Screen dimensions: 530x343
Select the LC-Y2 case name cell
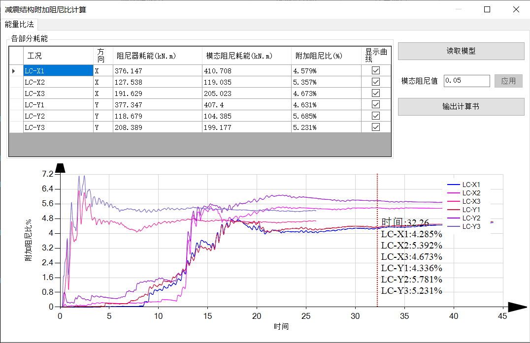(x=58, y=116)
